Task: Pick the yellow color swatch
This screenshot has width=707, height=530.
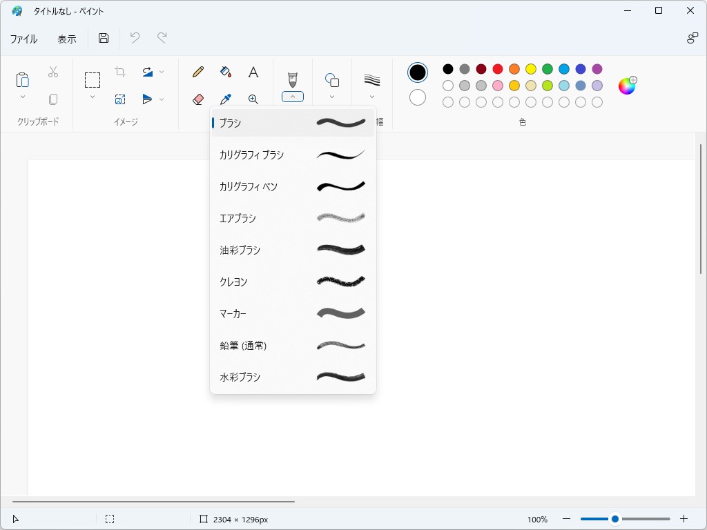Action: [x=531, y=69]
